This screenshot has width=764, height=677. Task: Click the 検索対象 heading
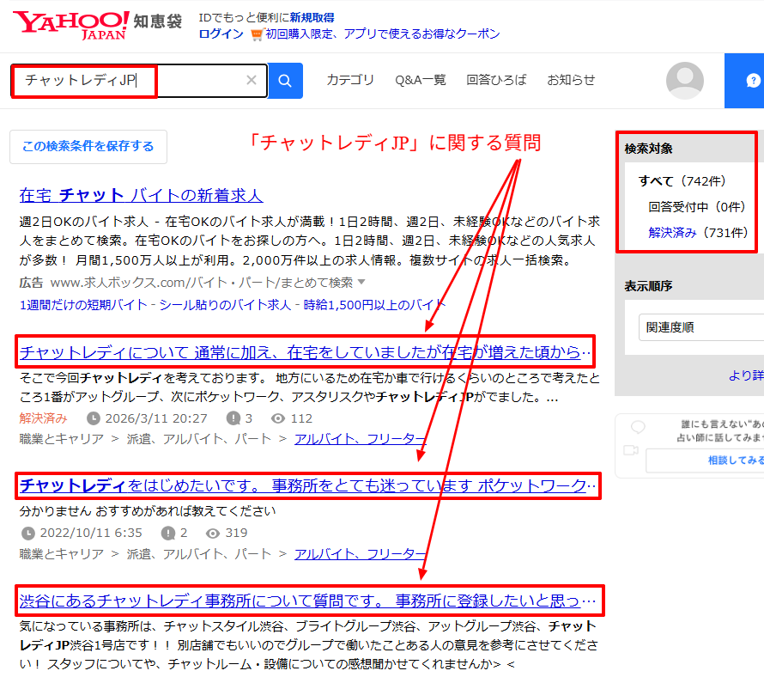click(x=648, y=149)
